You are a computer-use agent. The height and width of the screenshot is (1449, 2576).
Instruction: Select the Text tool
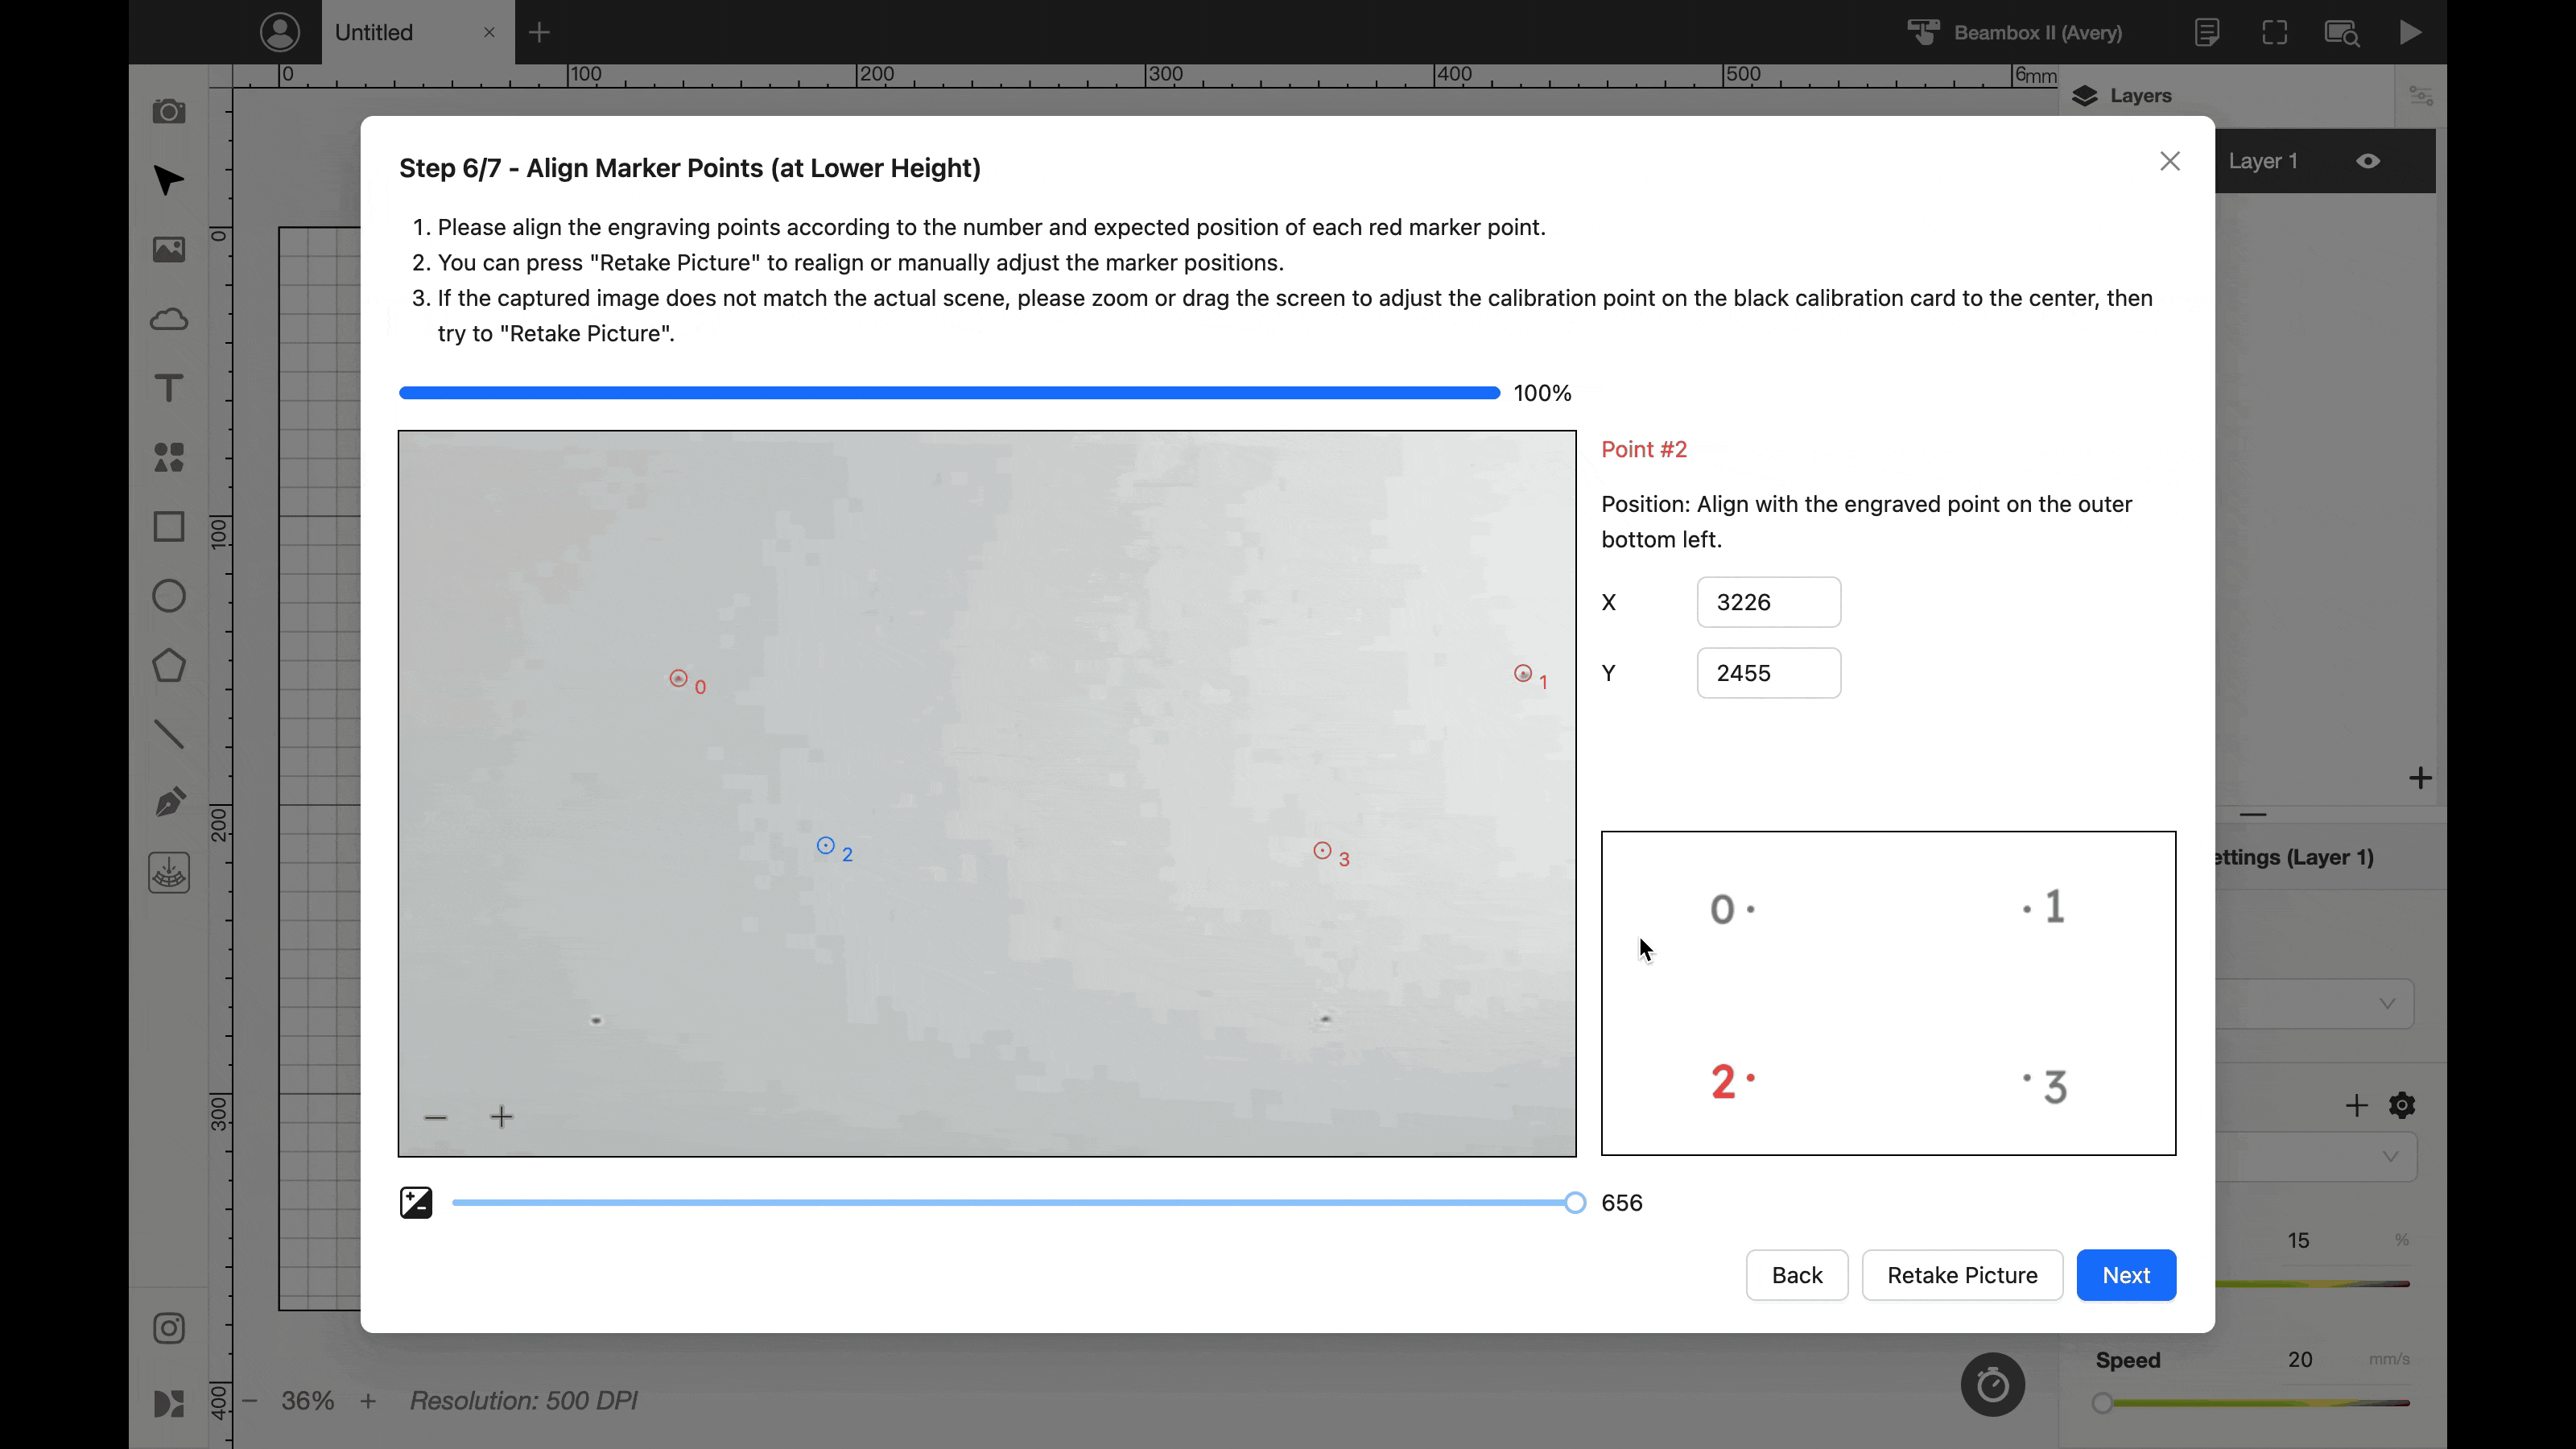point(168,388)
